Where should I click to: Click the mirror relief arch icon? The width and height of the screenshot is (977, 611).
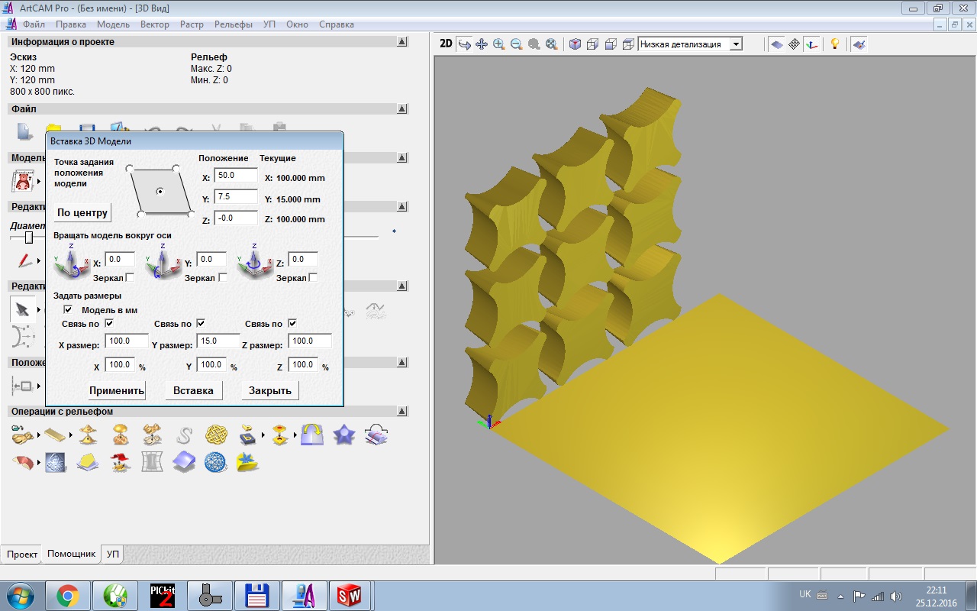(311, 435)
